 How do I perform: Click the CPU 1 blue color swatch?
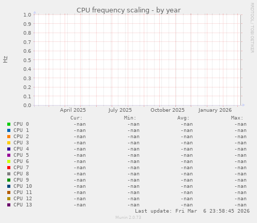9,130
